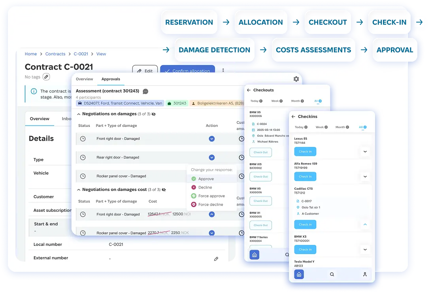Toggle the eye icon beside Negotiations on damages
The width and height of the screenshot is (432, 292).
[153, 114]
